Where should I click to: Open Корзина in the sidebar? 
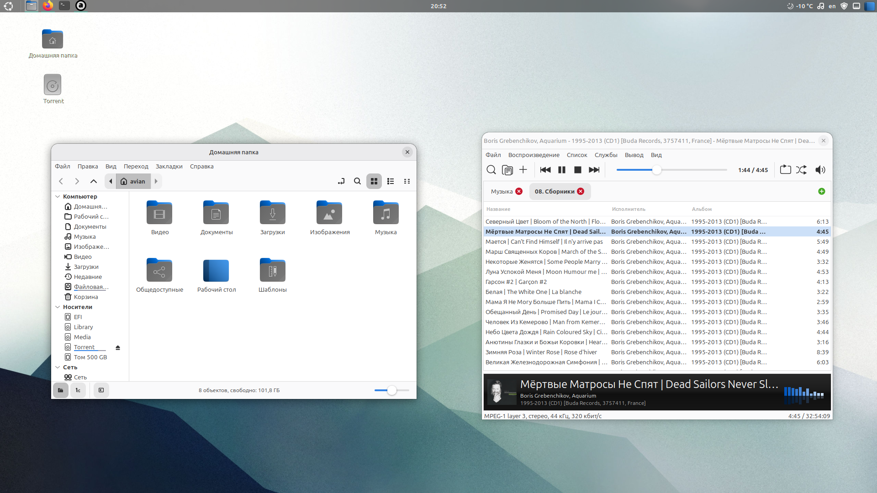[86, 297]
